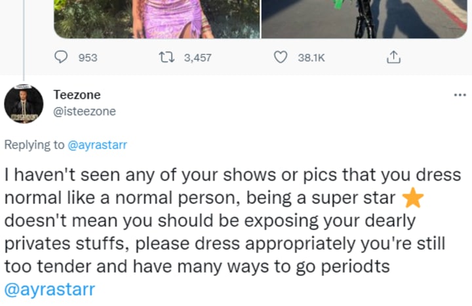Open Teezone's profile picture avatar
The image size is (472, 306).
[x=24, y=103]
